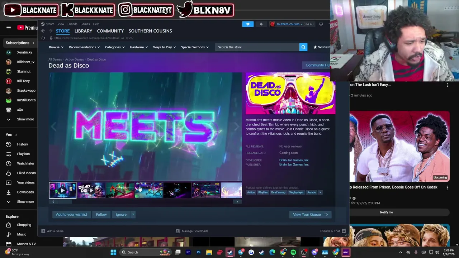Open the Steam notifications bell
The image size is (459, 258).
[261, 24]
